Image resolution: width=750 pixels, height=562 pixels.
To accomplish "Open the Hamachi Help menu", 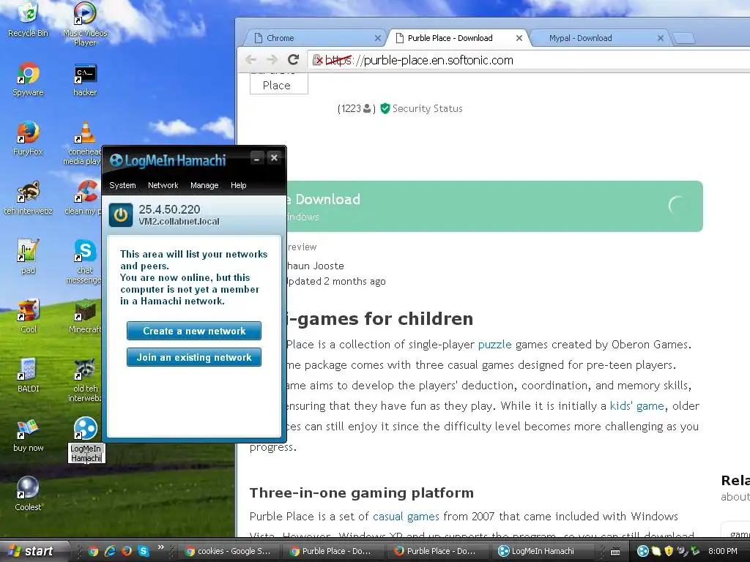I will 238,185.
